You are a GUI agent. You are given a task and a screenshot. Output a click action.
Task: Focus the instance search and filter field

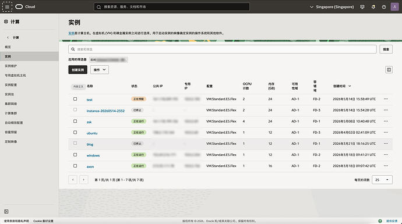(x=223, y=49)
